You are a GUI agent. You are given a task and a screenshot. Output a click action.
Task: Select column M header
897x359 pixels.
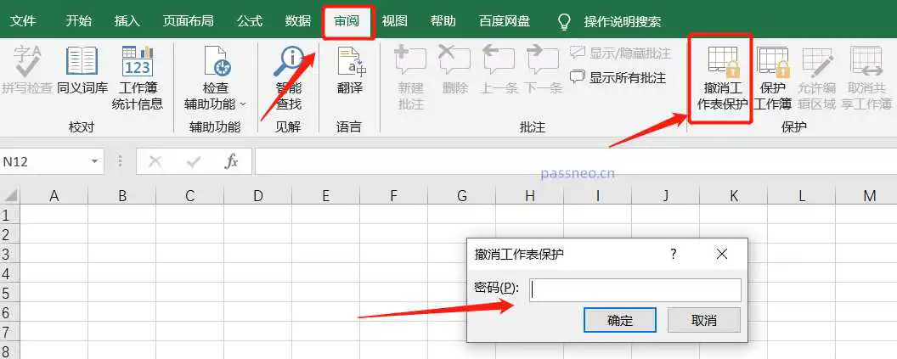point(868,196)
